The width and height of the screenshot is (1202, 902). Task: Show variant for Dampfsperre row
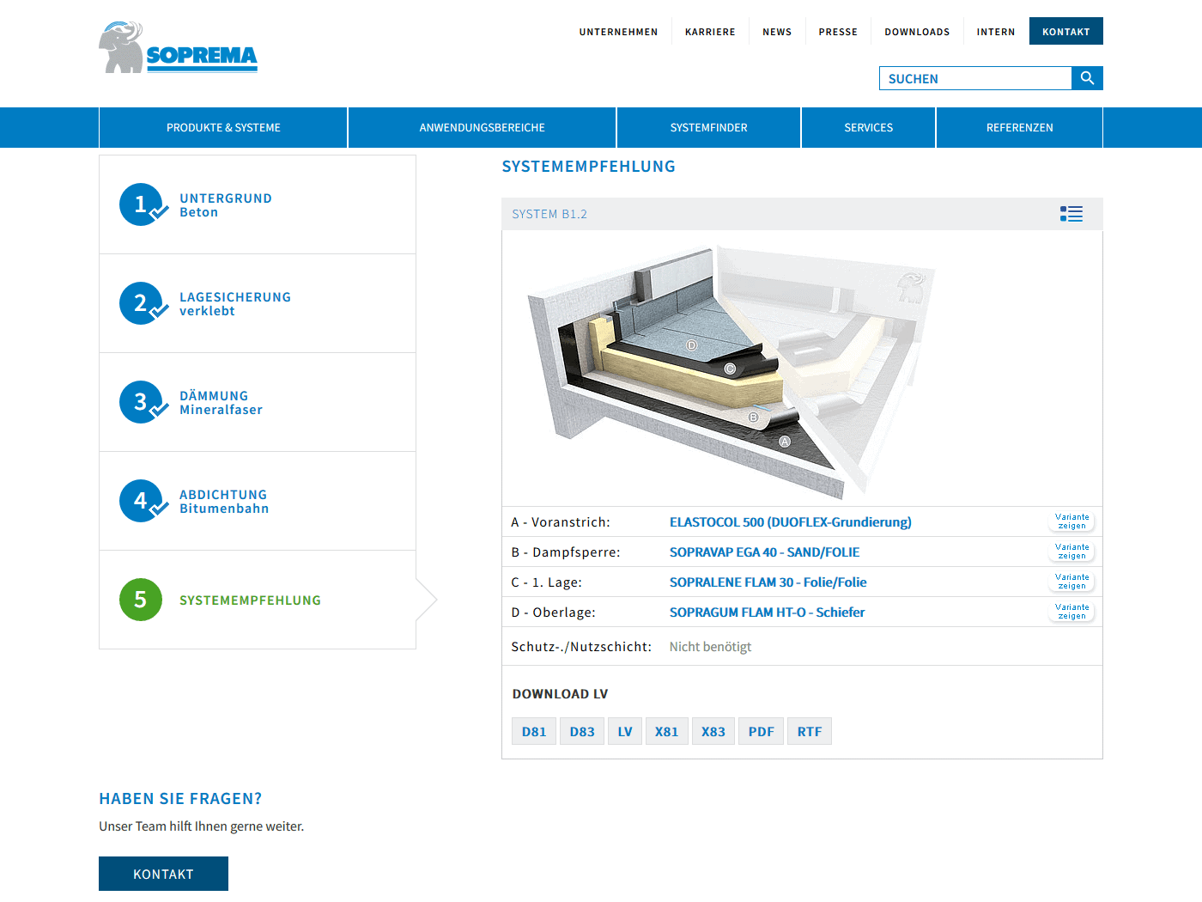(x=1071, y=552)
